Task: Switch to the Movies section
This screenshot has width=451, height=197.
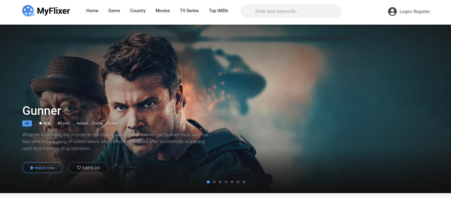Action: pos(162,11)
